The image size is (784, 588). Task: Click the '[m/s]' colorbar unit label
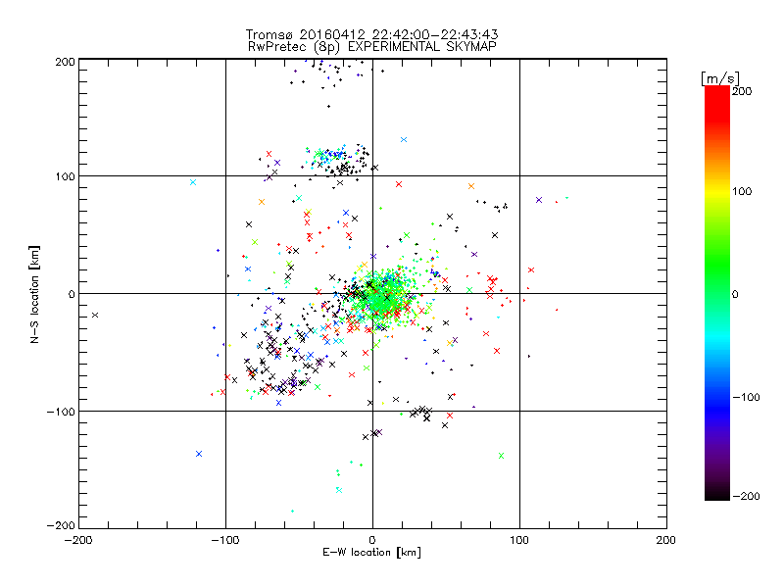click(x=719, y=78)
